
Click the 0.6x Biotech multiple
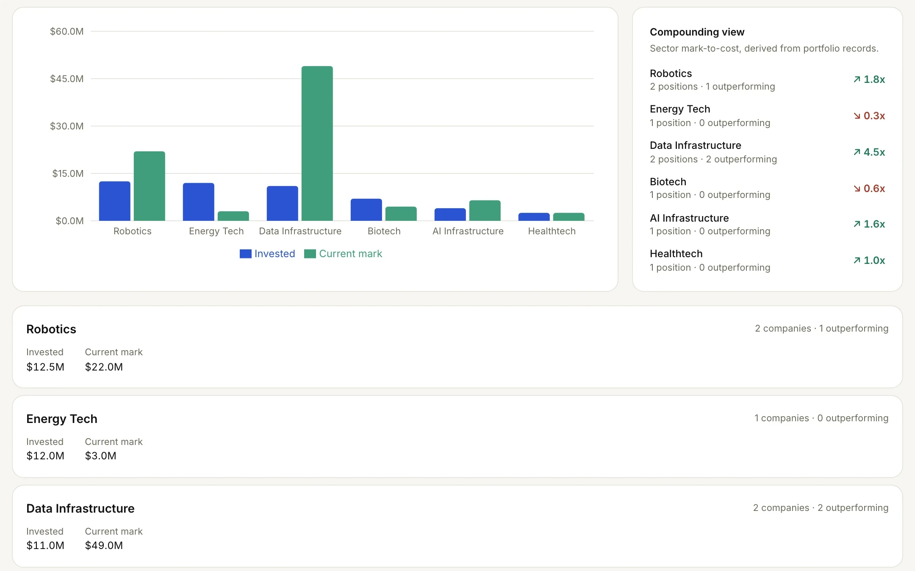pos(874,189)
